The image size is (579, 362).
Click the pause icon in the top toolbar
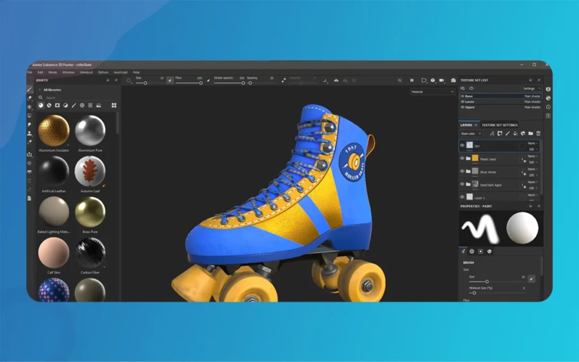pyautogui.click(x=412, y=80)
